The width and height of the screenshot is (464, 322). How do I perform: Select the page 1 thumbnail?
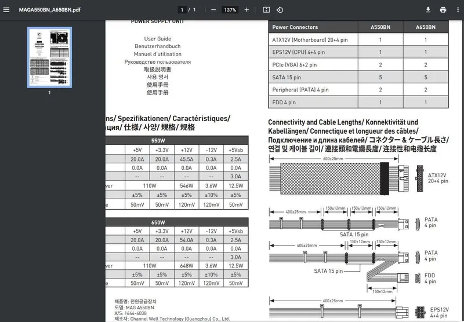pos(49,57)
